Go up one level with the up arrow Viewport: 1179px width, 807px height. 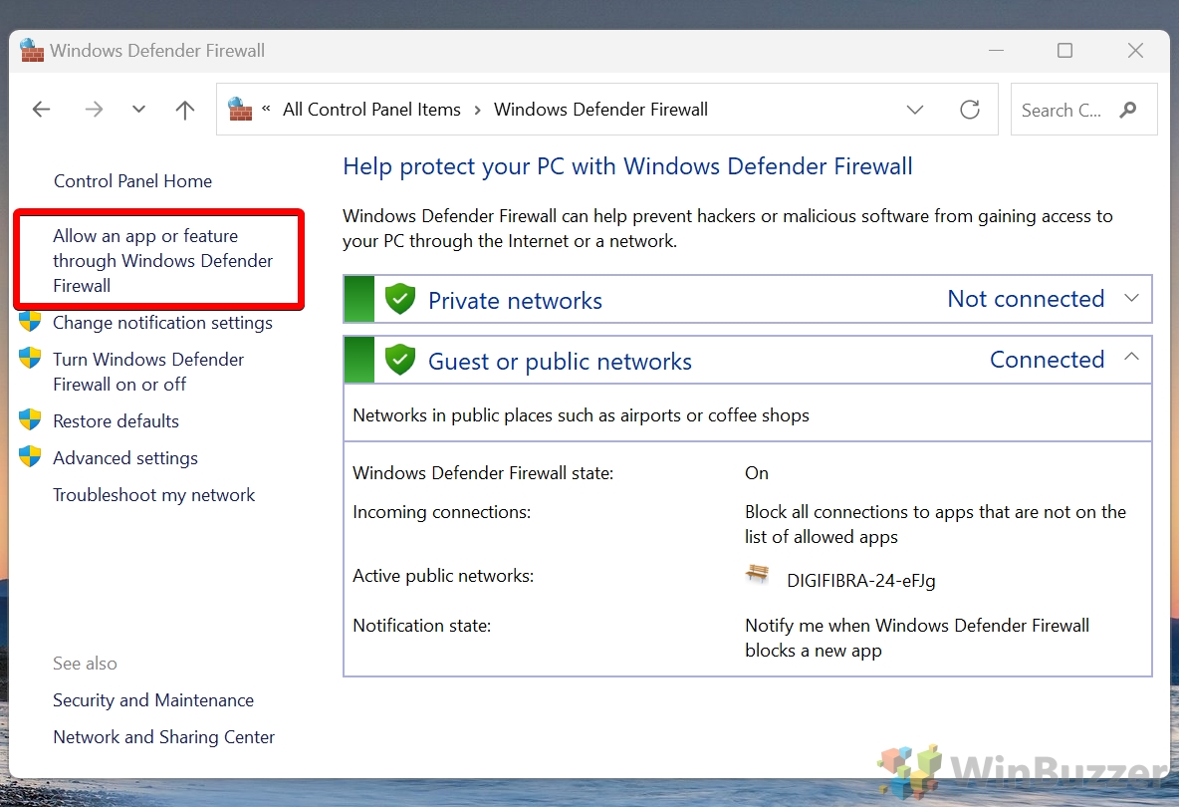(185, 110)
